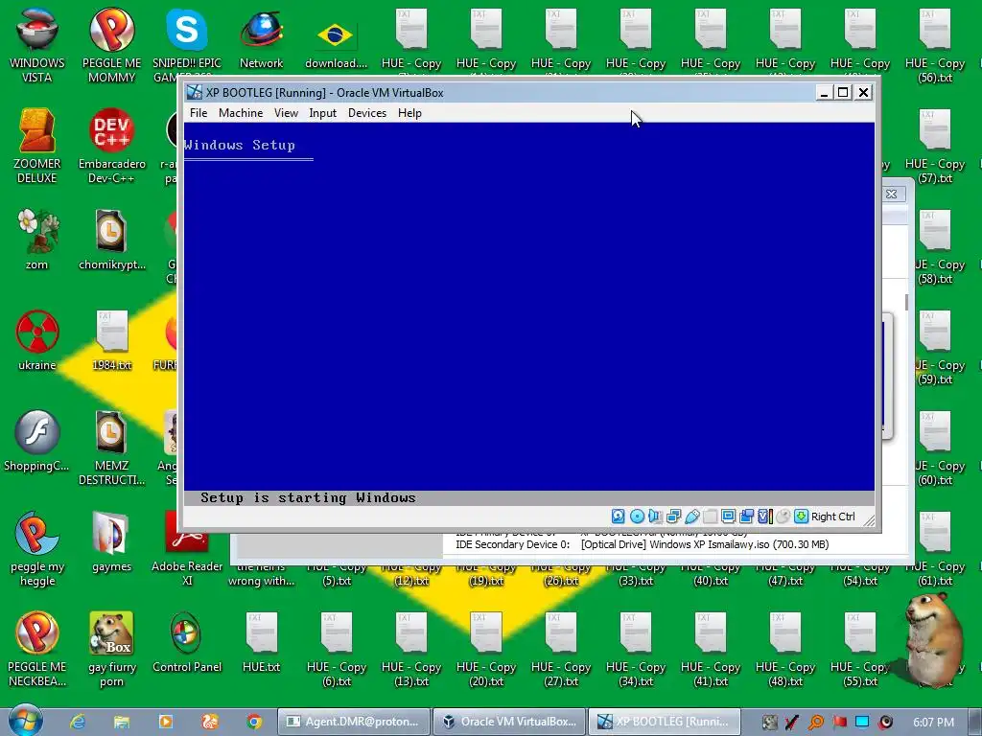982x736 pixels.
Task: Click the orange magnifier tray icon
Action: click(816, 722)
